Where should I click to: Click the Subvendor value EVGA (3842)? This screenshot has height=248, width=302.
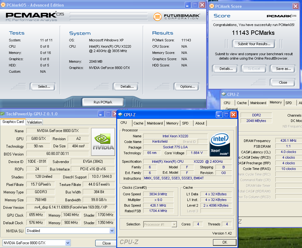coord(93,161)
